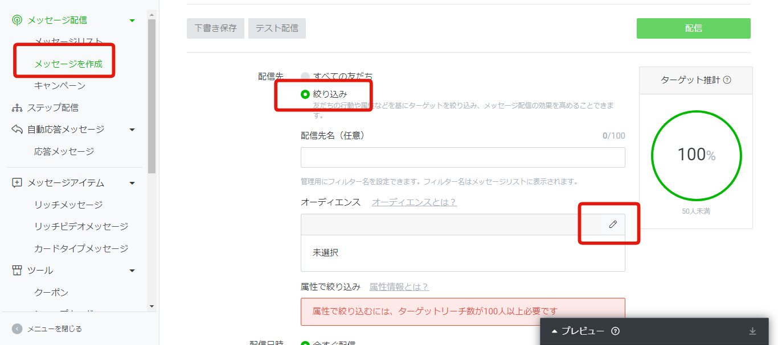
Task: Expand the プレビュー panel triangle
Action: coord(555,331)
